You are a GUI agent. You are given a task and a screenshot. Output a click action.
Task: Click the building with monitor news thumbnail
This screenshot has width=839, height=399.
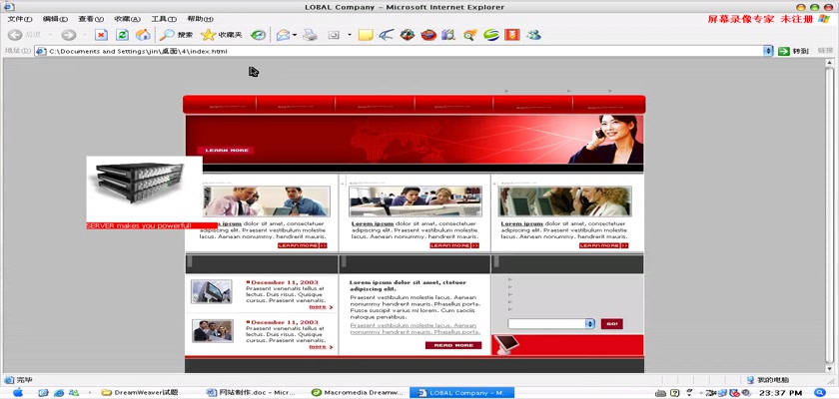pyautogui.click(x=212, y=291)
